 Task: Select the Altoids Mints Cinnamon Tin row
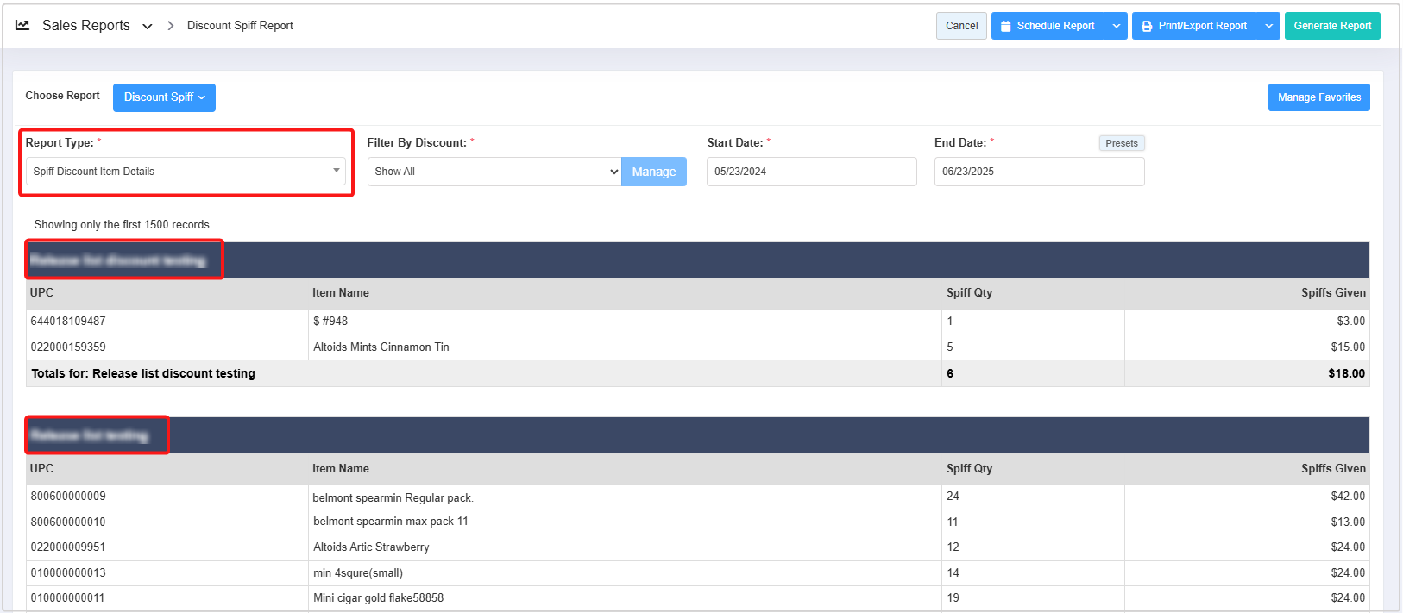click(x=381, y=347)
